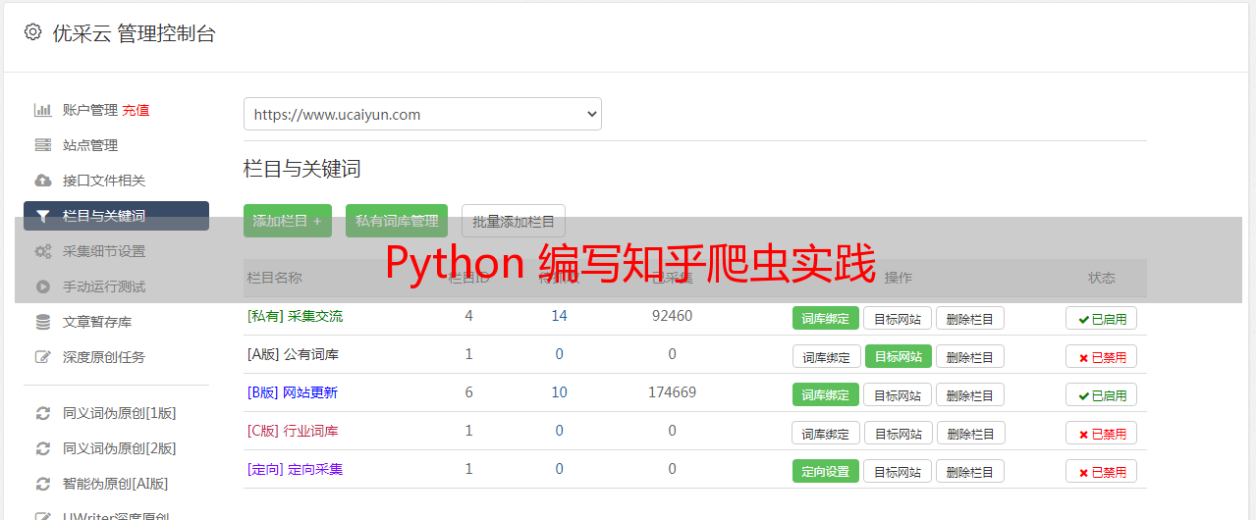Click 删除栏目 for the 公有词库 row

969,356
